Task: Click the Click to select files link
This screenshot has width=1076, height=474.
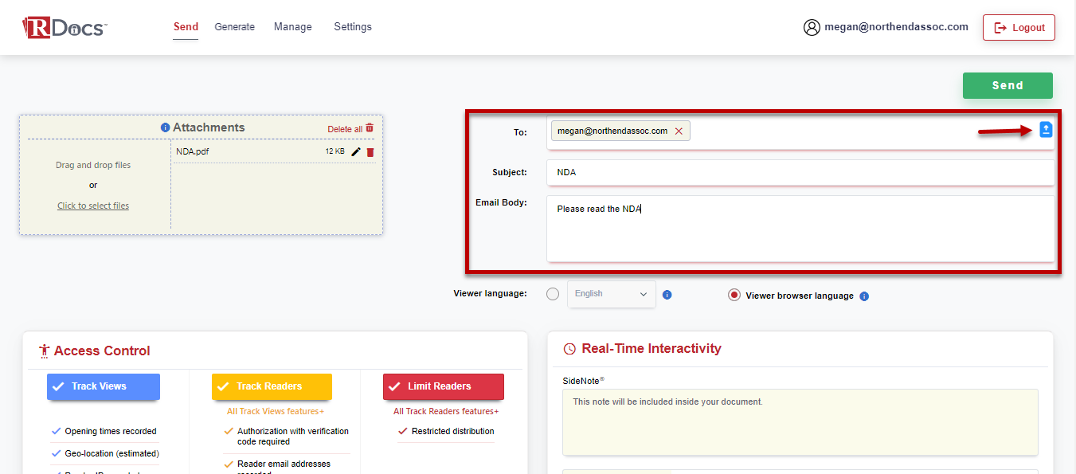Action: [92, 205]
